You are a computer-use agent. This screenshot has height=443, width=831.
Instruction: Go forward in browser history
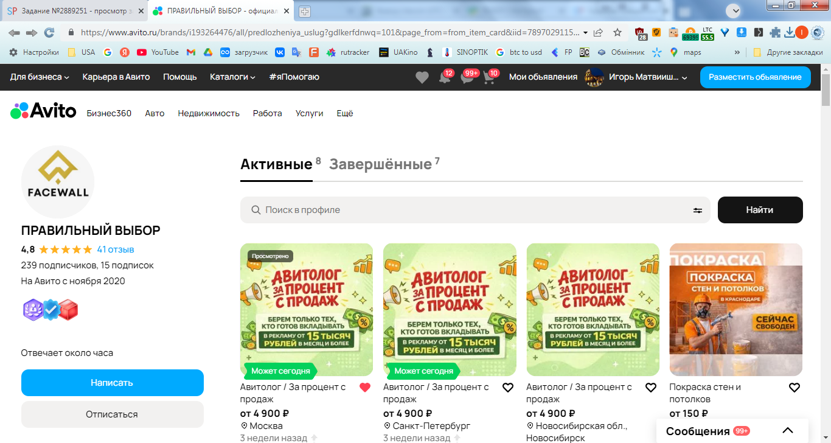[32, 32]
